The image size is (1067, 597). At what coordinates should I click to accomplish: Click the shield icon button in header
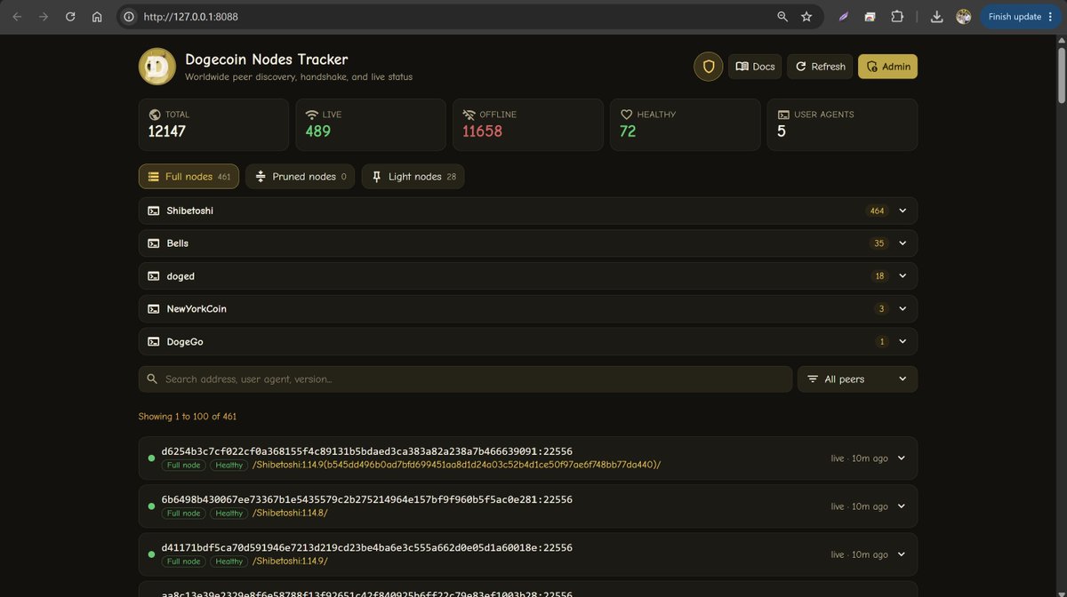coord(709,67)
